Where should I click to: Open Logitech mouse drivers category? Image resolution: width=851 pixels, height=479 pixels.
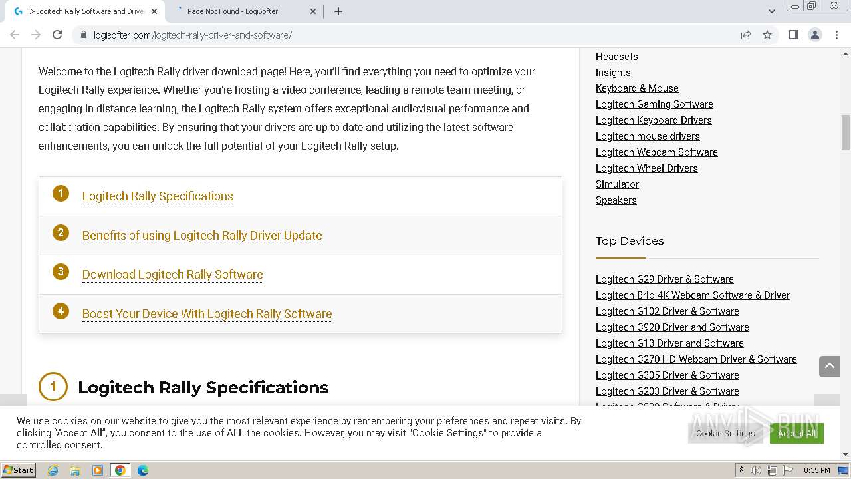click(x=648, y=136)
